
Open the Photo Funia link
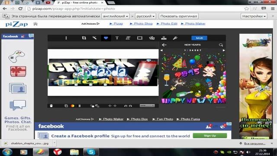click(x=188, y=119)
